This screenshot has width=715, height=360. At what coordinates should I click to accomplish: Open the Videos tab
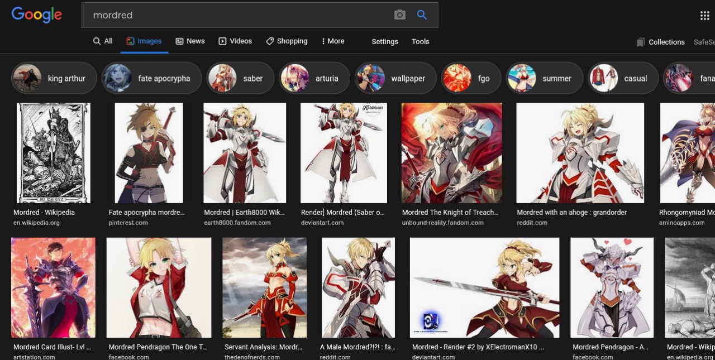(x=235, y=41)
